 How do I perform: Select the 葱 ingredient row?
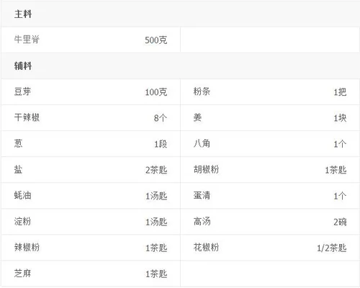tap(91, 143)
